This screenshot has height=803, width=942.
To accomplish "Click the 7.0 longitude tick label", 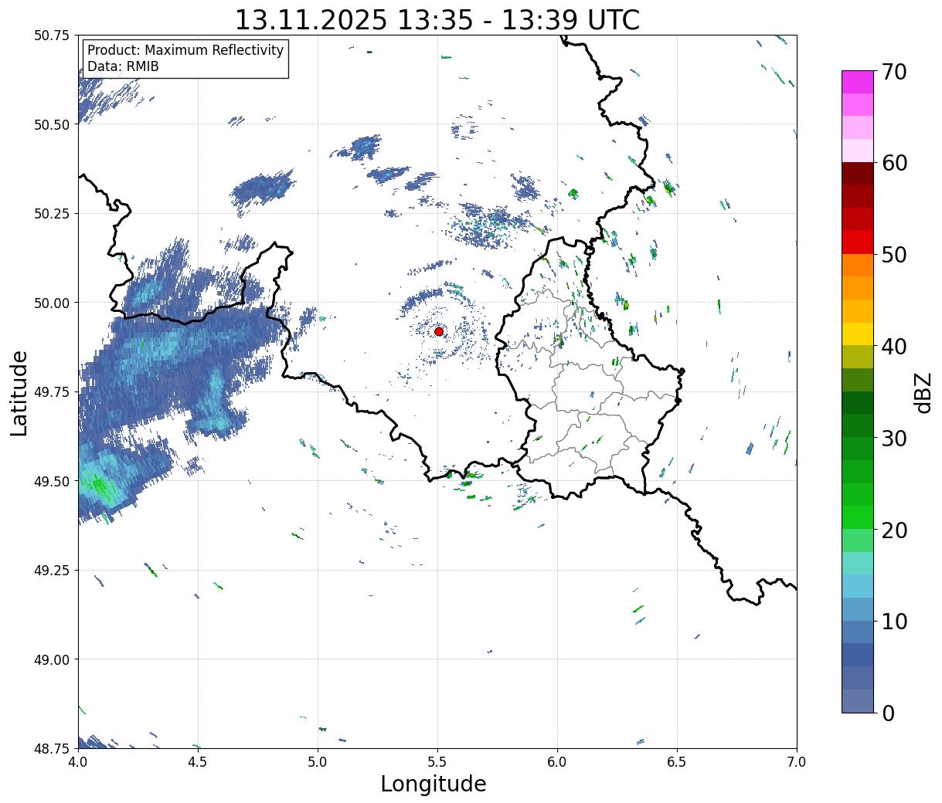I will 797,762.
